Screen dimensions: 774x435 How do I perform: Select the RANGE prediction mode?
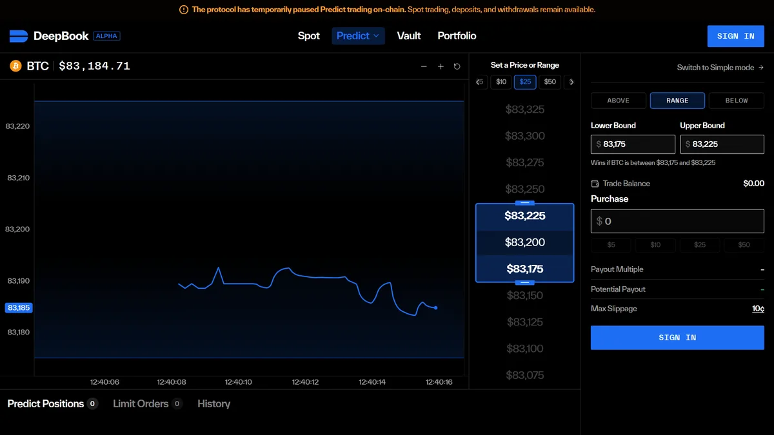click(677, 101)
